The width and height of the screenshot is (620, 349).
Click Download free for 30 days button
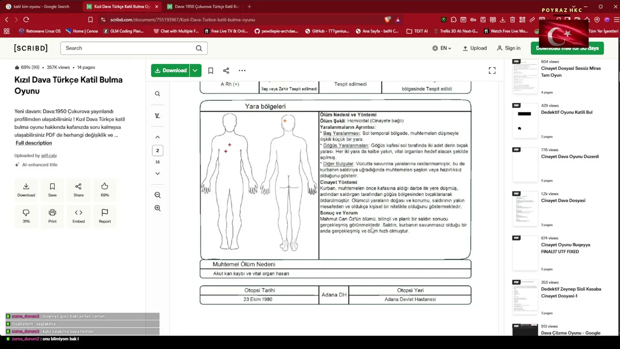pyautogui.click(x=567, y=48)
